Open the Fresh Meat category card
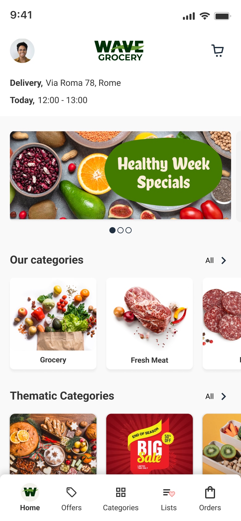 (x=150, y=323)
